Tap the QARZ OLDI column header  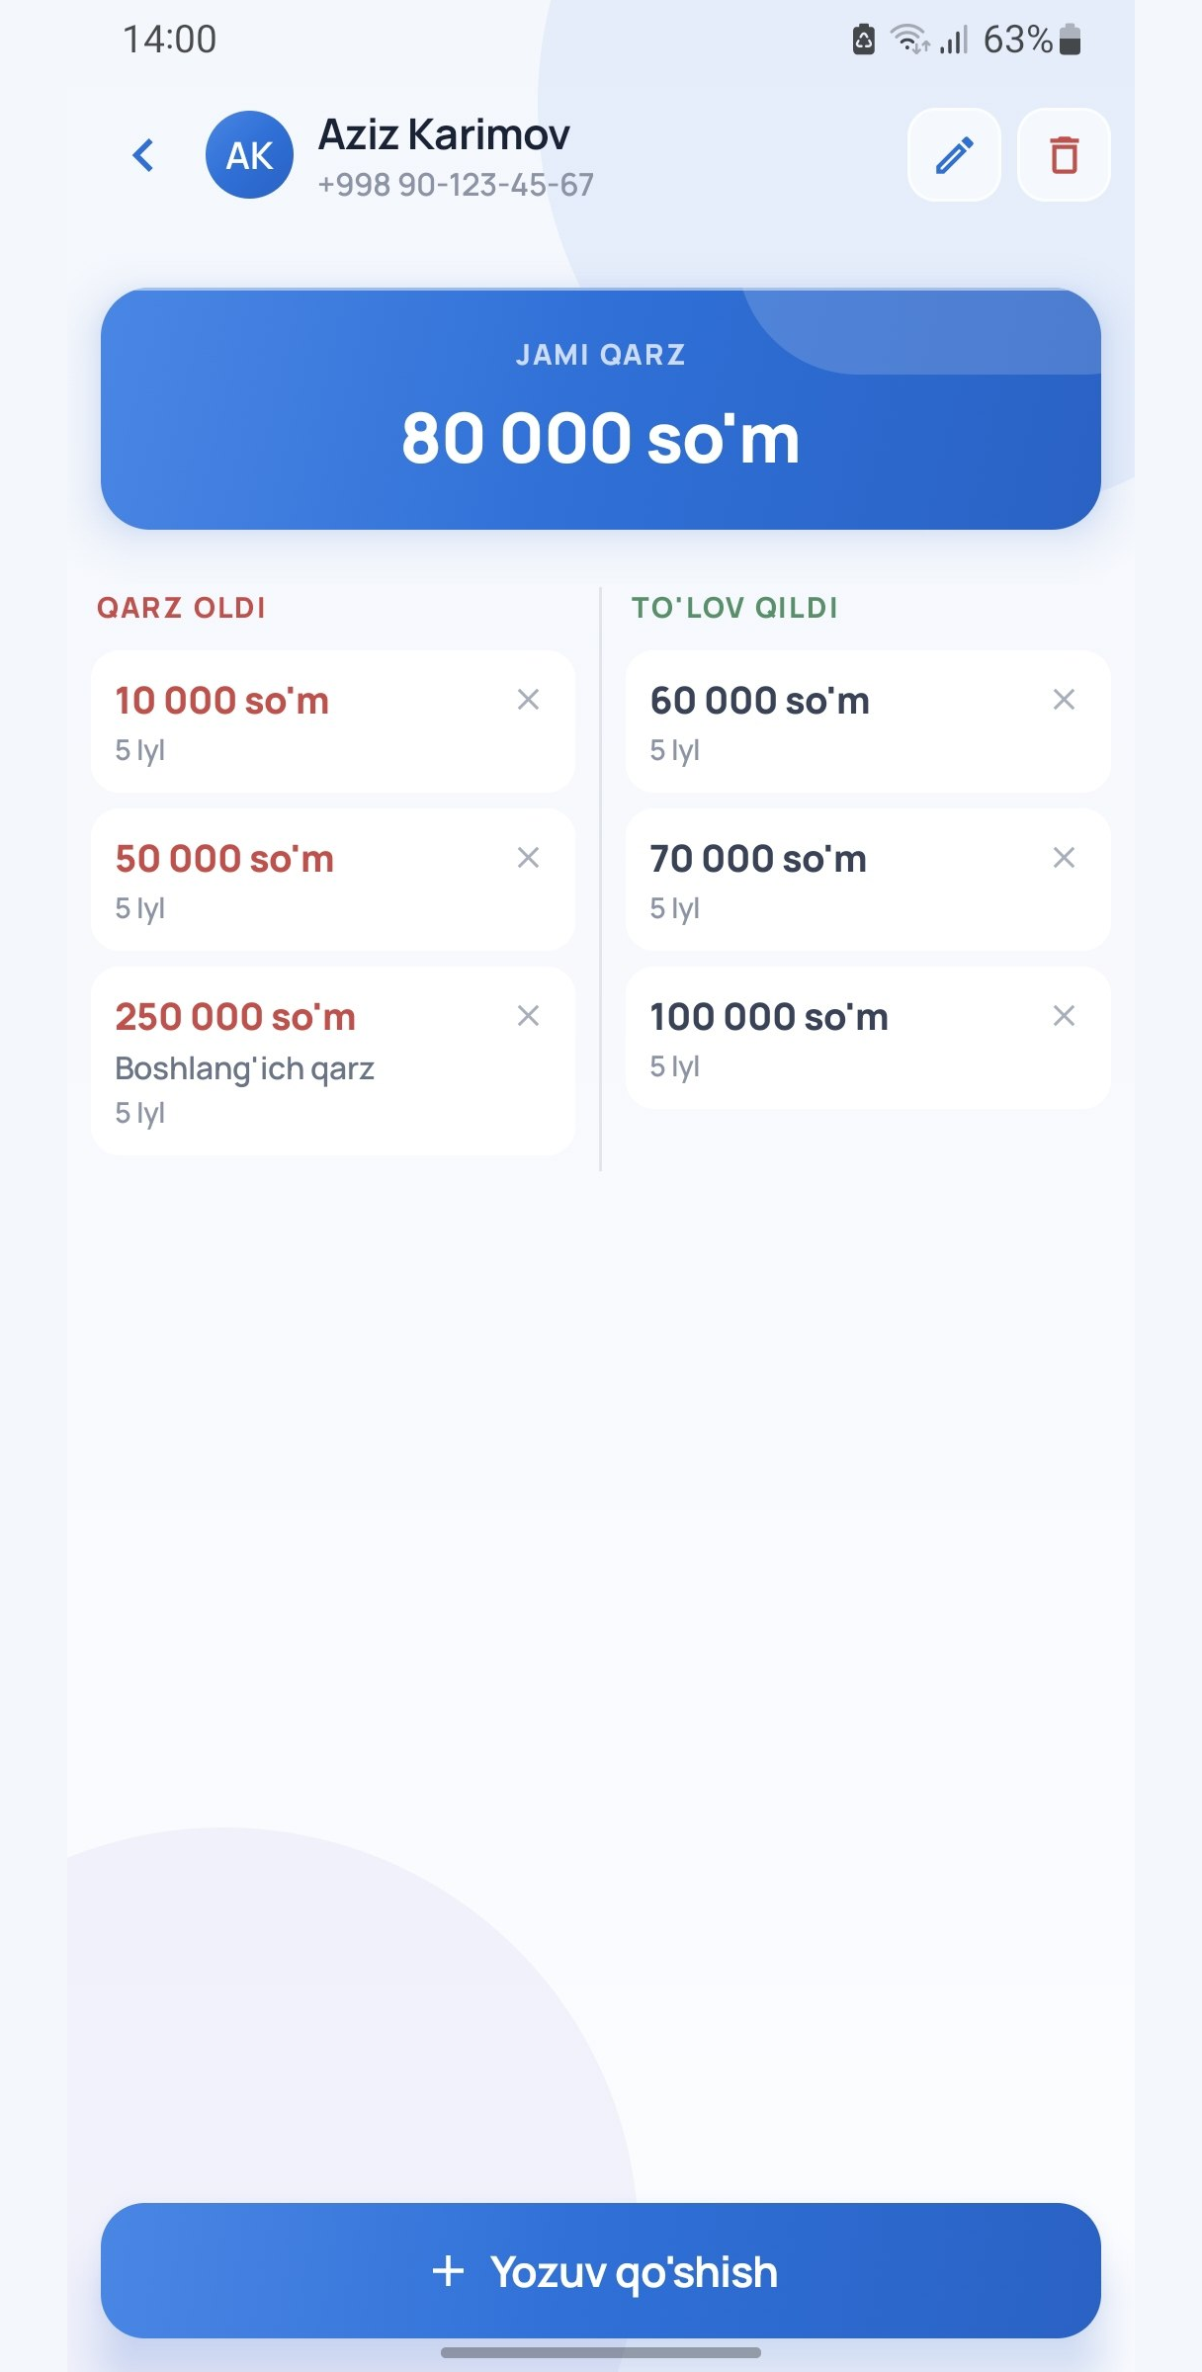click(x=182, y=608)
